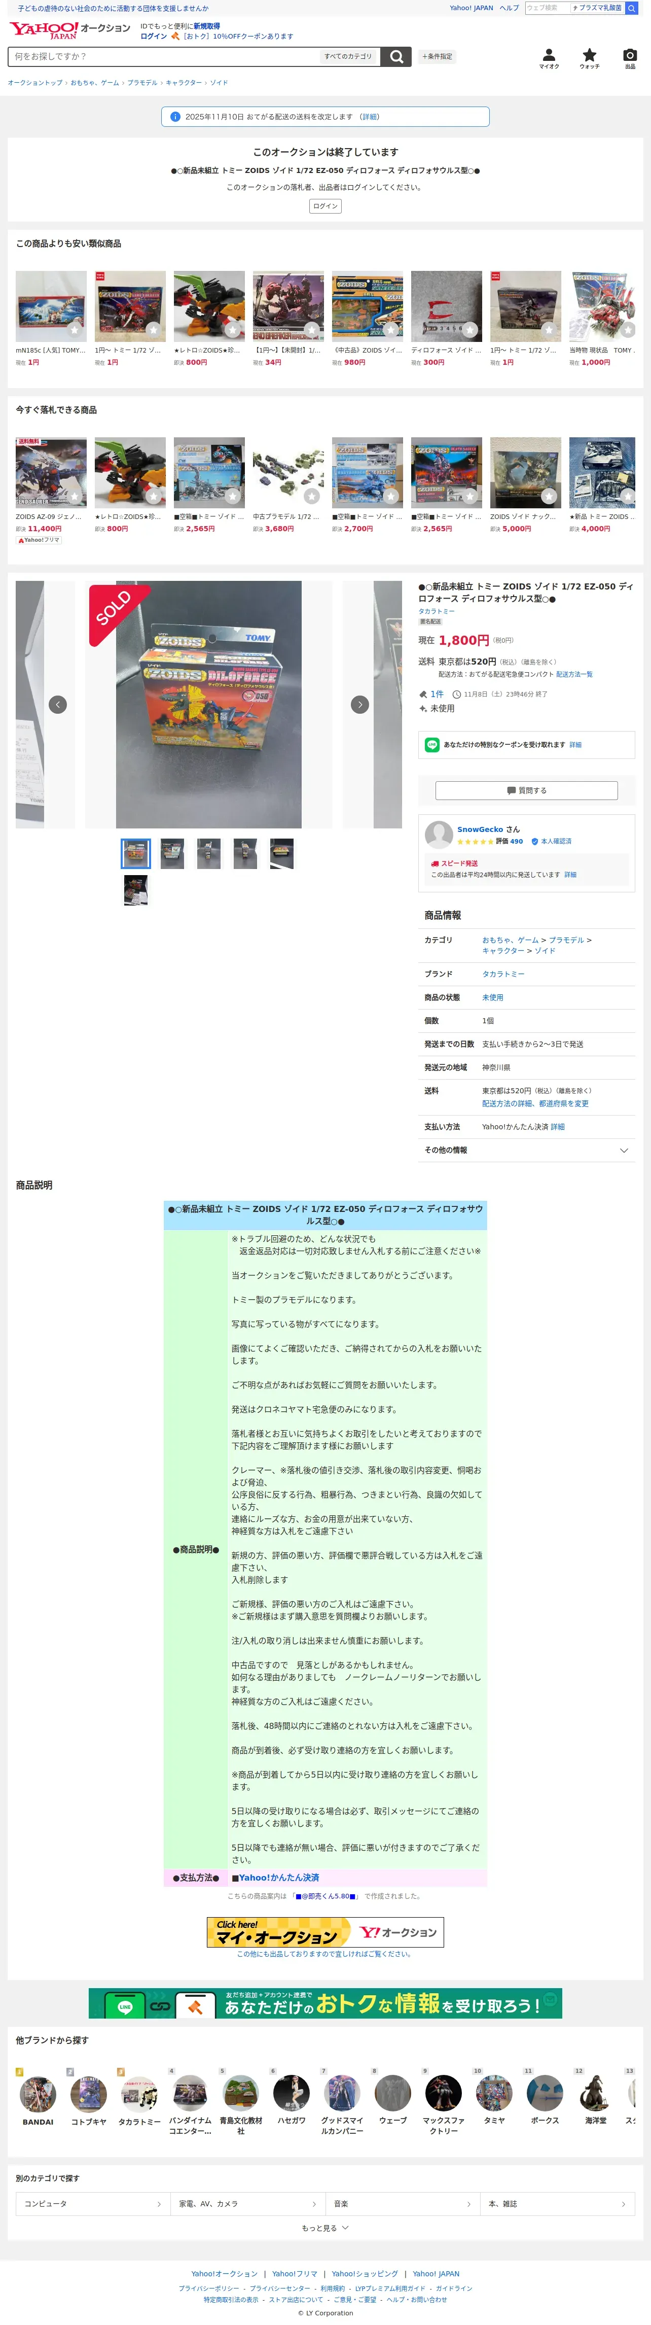
Task: Click the タカラトミー brand circle icon
Action: click(x=140, y=2095)
